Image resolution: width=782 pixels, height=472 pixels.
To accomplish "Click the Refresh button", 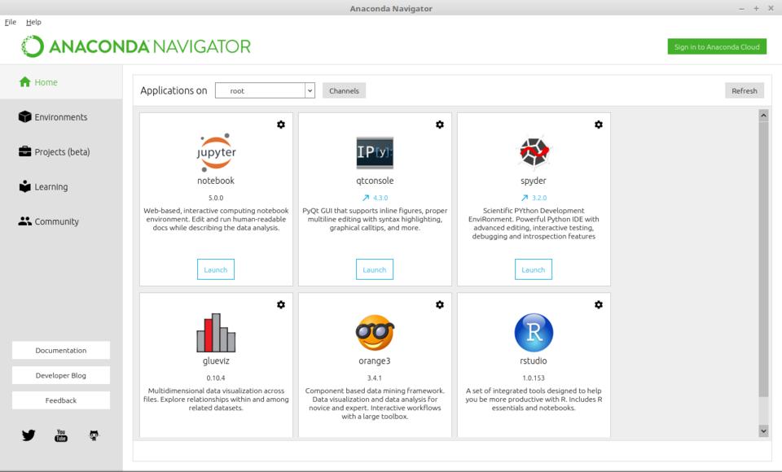I will (744, 90).
